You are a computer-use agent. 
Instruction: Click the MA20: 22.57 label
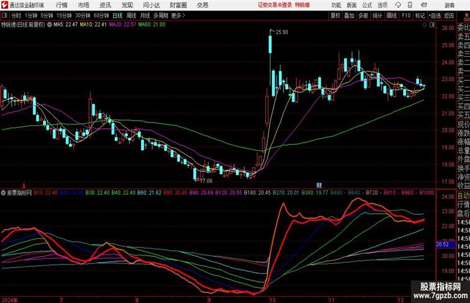click(x=122, y=25)
